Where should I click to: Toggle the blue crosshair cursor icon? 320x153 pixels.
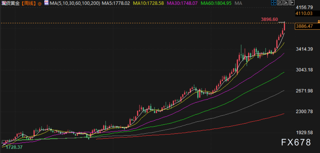274,3
